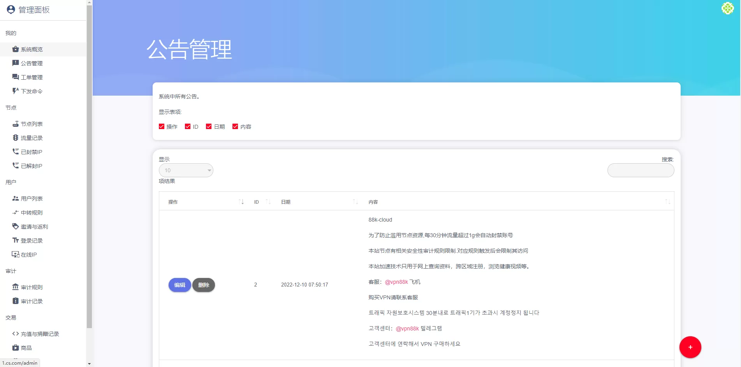Open 工单管理 via its chat icon
The image size is (741, 367).
pyautogui.click(x=16, y=77)
